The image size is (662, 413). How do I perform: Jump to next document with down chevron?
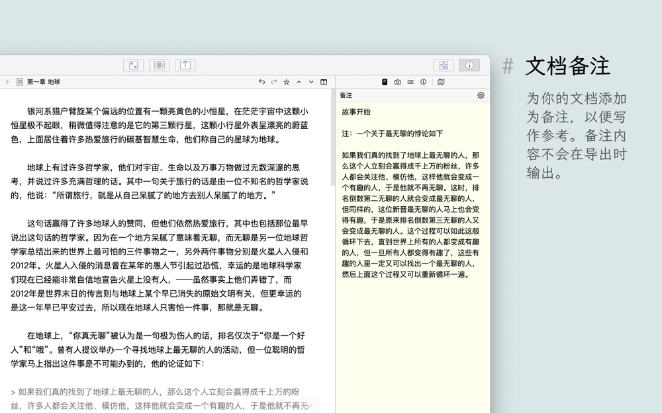click(311, 82)
